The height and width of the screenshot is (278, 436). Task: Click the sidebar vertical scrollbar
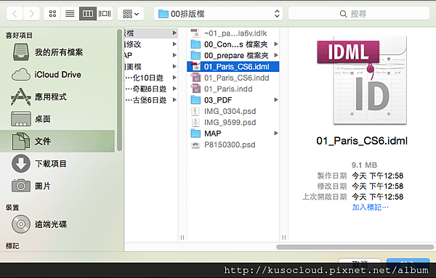119,90
